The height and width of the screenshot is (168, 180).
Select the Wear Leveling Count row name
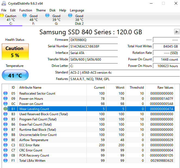[x=34, y=109]
